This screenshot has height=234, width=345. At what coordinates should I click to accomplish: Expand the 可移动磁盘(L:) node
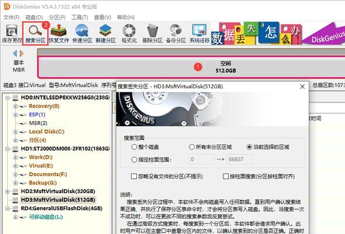15,217
